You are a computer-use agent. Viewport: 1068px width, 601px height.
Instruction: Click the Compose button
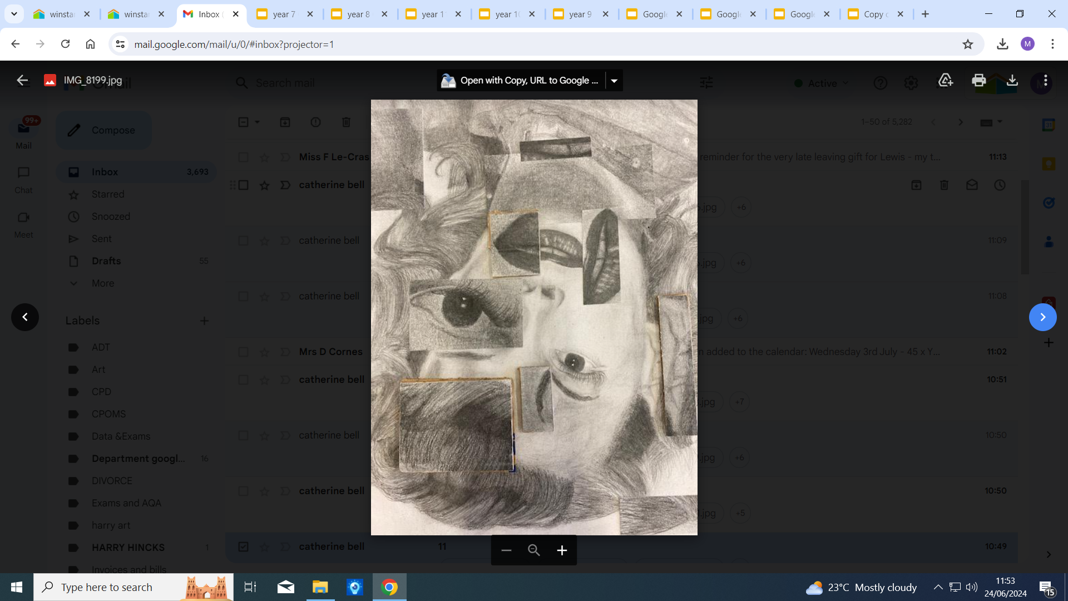pyautogui.click(x=103, y=130)
